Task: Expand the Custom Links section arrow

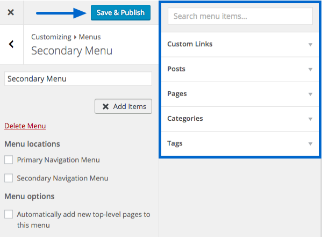Action: (310, 45)
